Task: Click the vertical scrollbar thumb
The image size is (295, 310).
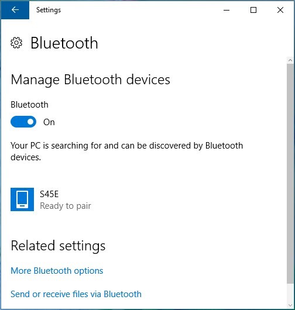Action: coord(290,174)
